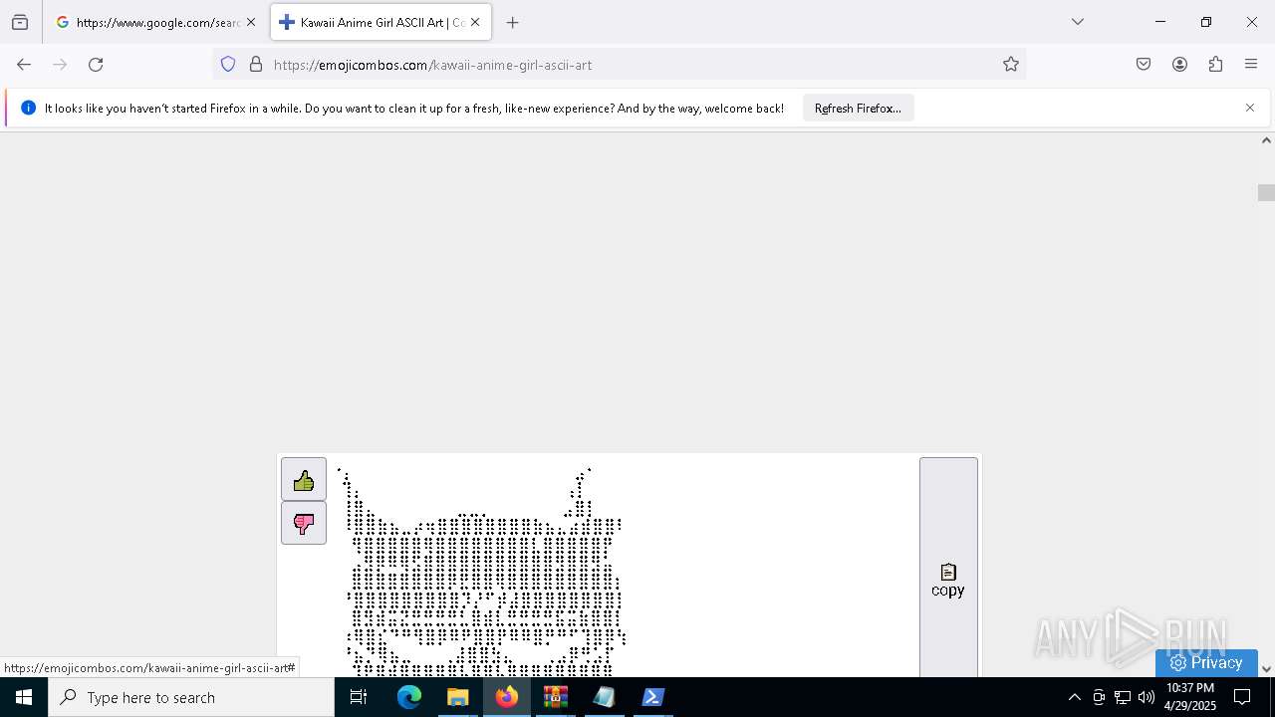Viewport: 1275px width, 717px height.
Task: Open Save to Pocket icon
Action: coord(1144,65)
